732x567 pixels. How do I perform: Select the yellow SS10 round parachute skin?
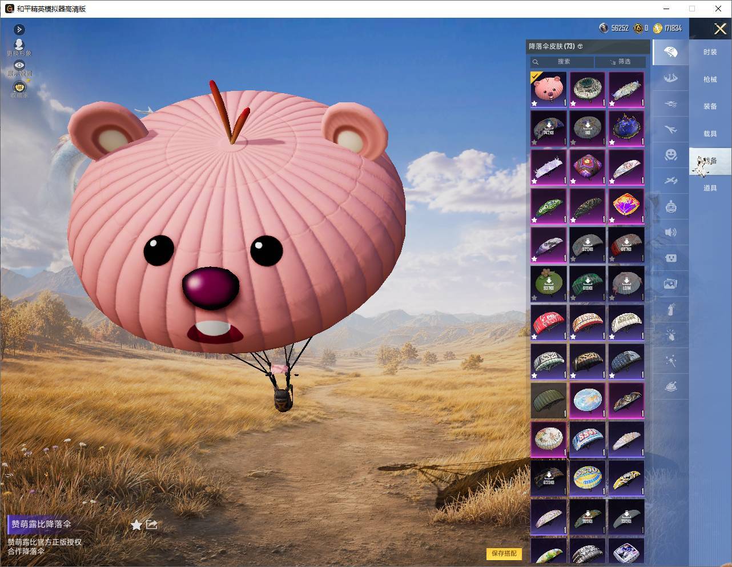[x=588, y=478]
